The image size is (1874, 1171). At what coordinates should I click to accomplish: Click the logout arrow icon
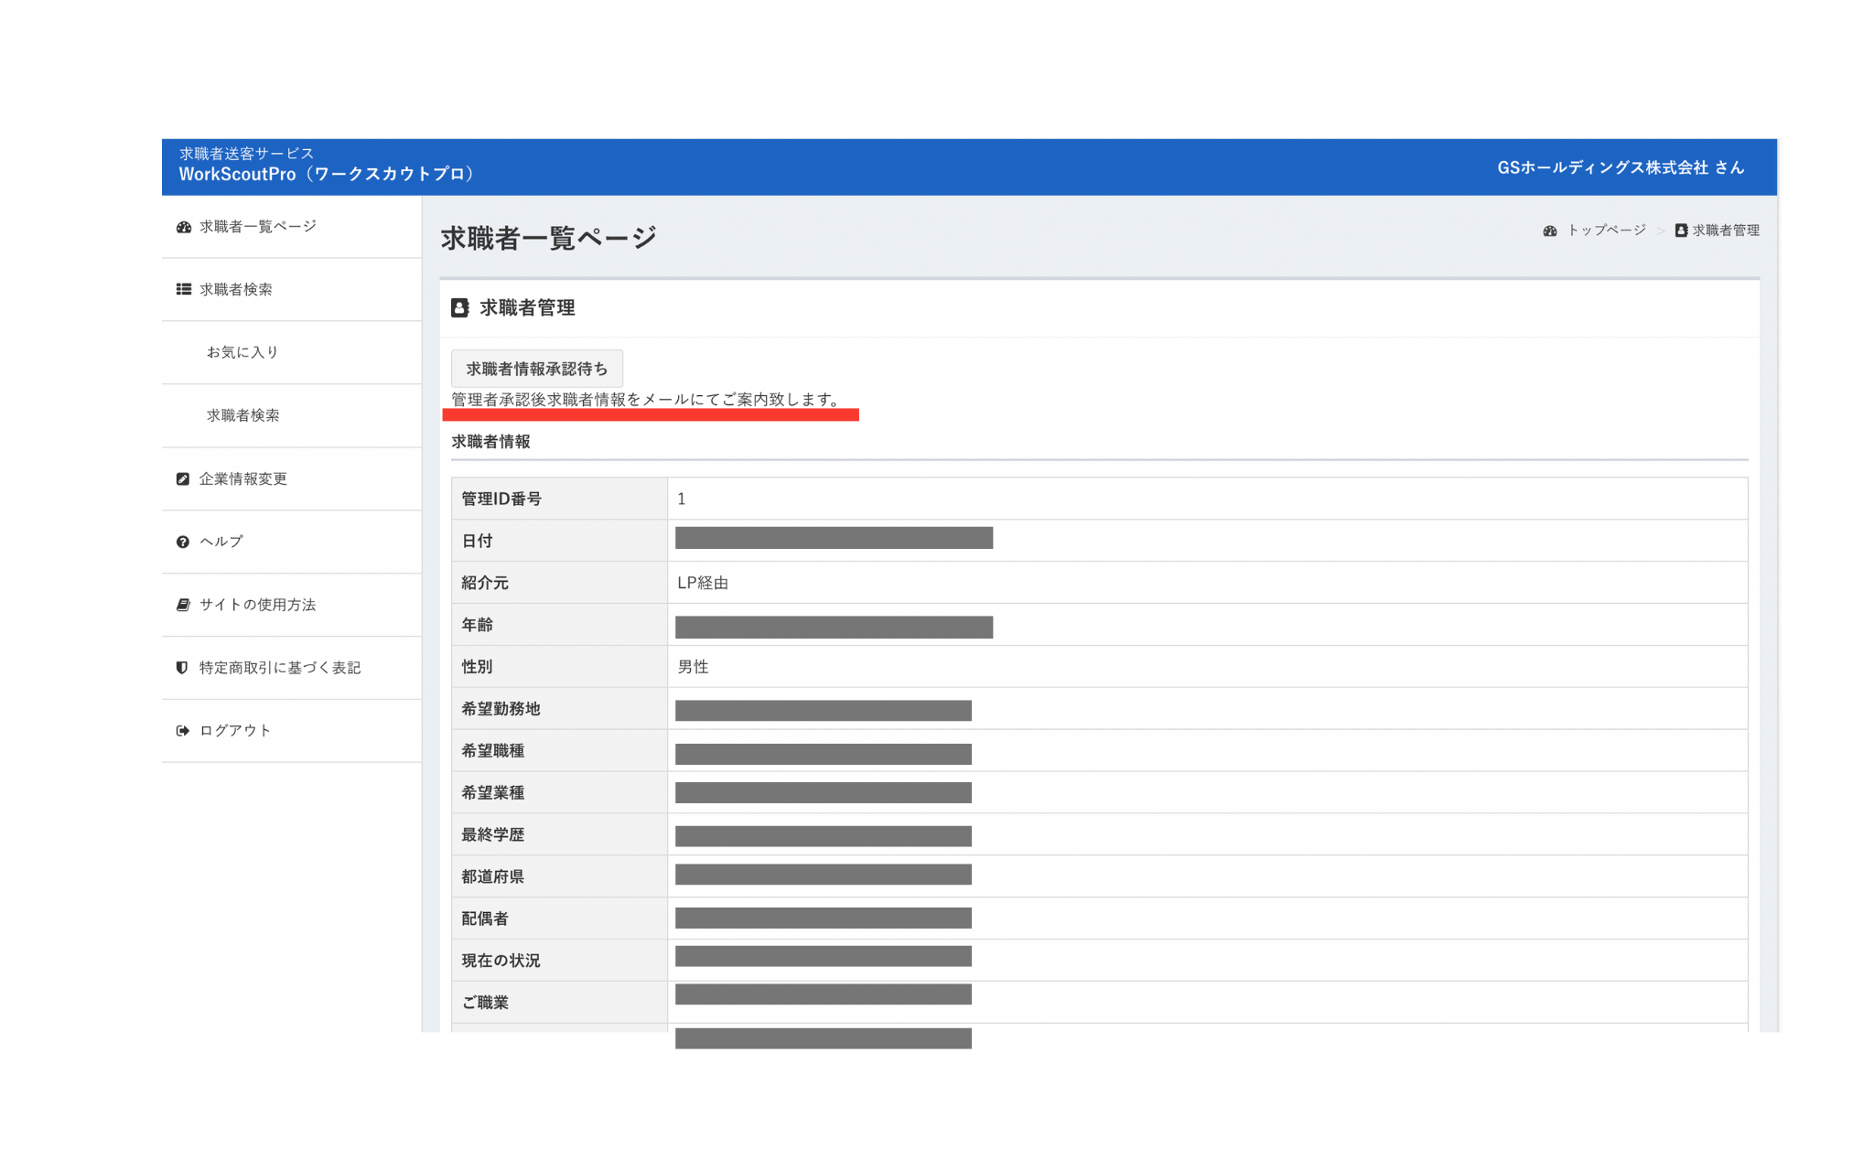tap(183, 730)
